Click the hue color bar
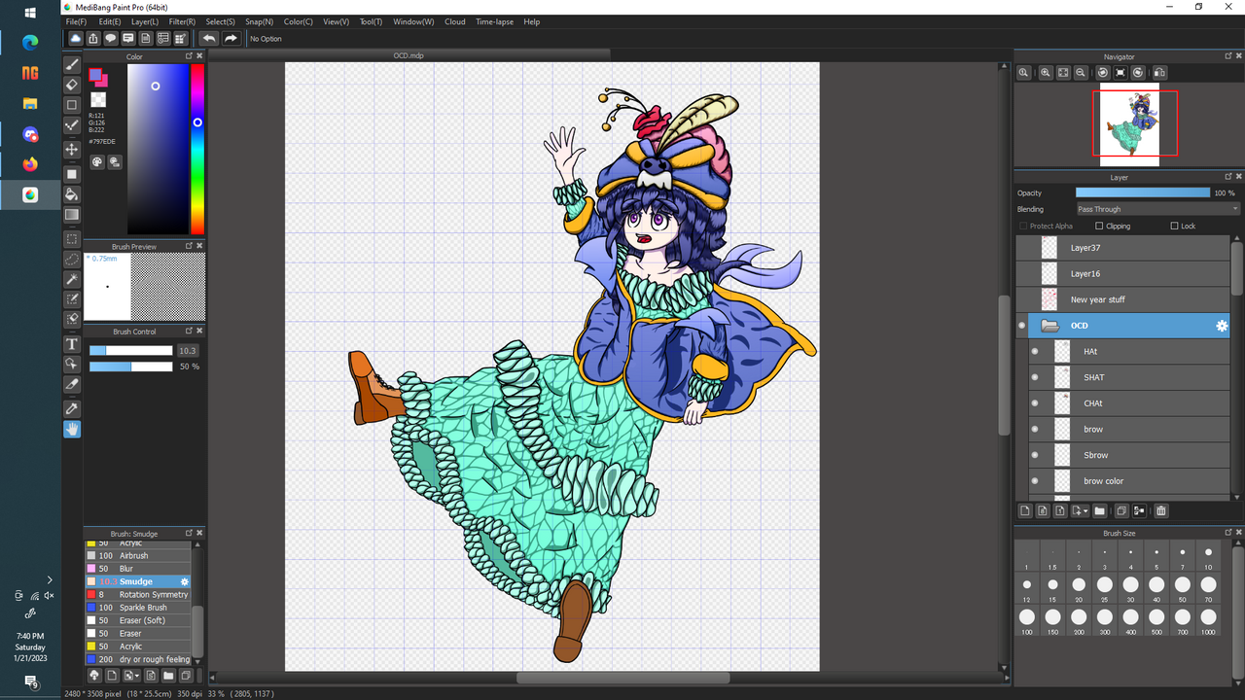1245x700 pixels. pyautogui.click(x=197, y=148)
